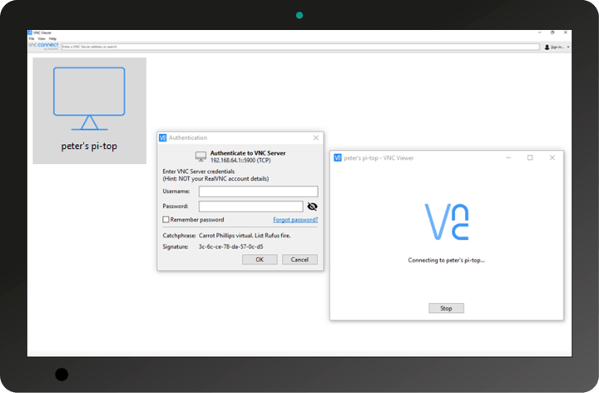
Task: Click the Username field in Authentication dialog
Action: coord(258,192)
